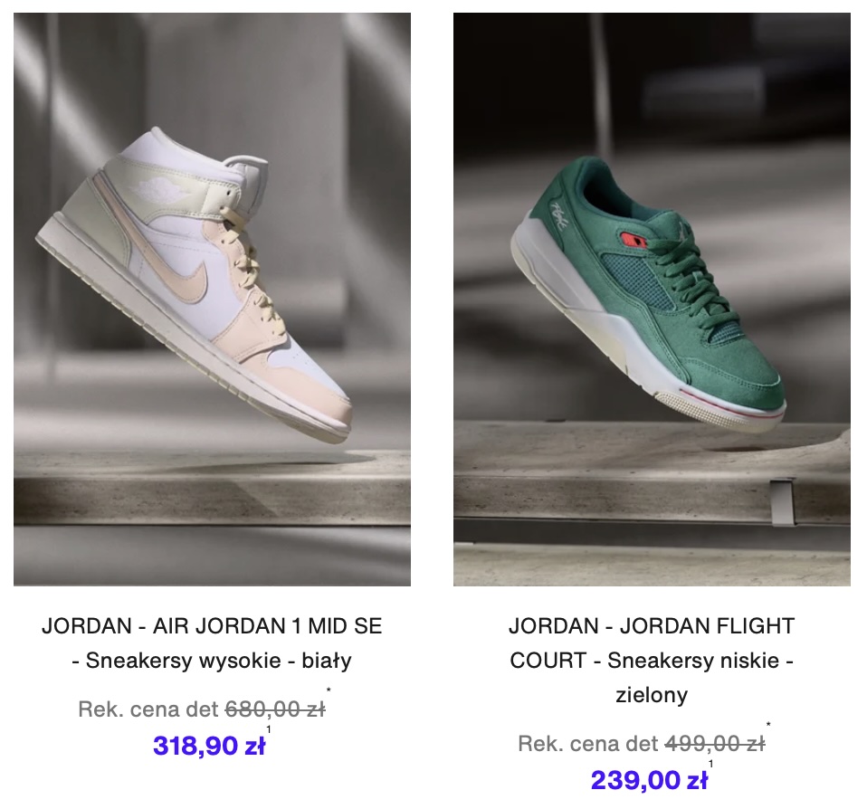The image size is (867, 809).
Task: Open the Air Jordan 1 Mid SE product image
Action: 212,300
